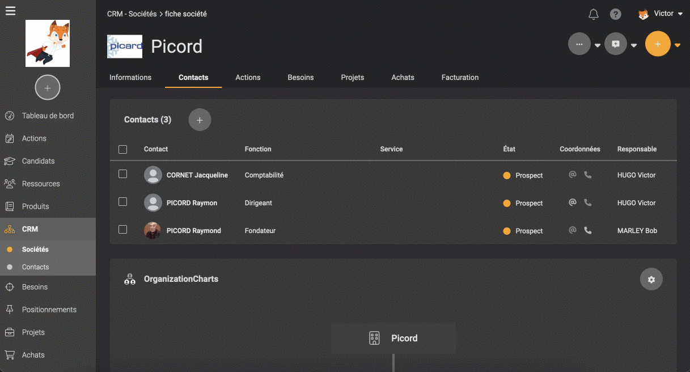Image resolution: width=690 pixels, height=372 pixels.
Task: Call CORNET Jacqueline via the phone icon
Action: (x=588, y=175)
